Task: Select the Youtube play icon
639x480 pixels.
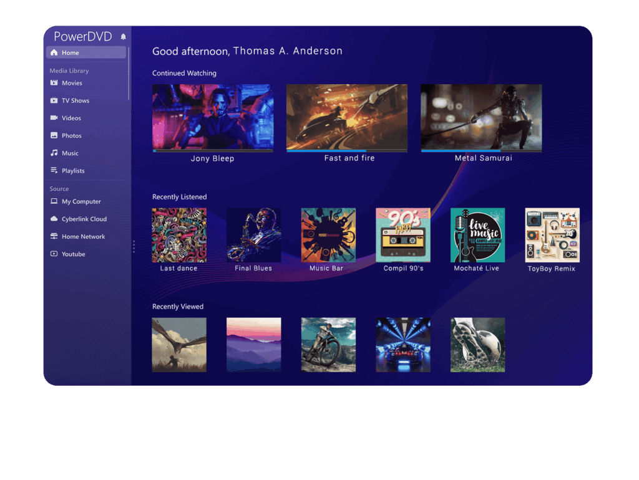Action: click(54, 254)
